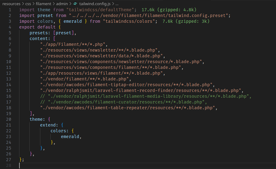Click the ./app/resources/views/filament path
This screenshot has width=276, height=169.
pos(101,73)
